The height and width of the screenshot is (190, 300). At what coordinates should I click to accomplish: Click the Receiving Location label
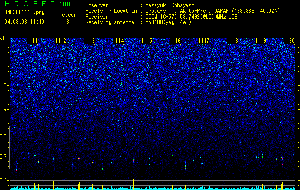(111, 11)
